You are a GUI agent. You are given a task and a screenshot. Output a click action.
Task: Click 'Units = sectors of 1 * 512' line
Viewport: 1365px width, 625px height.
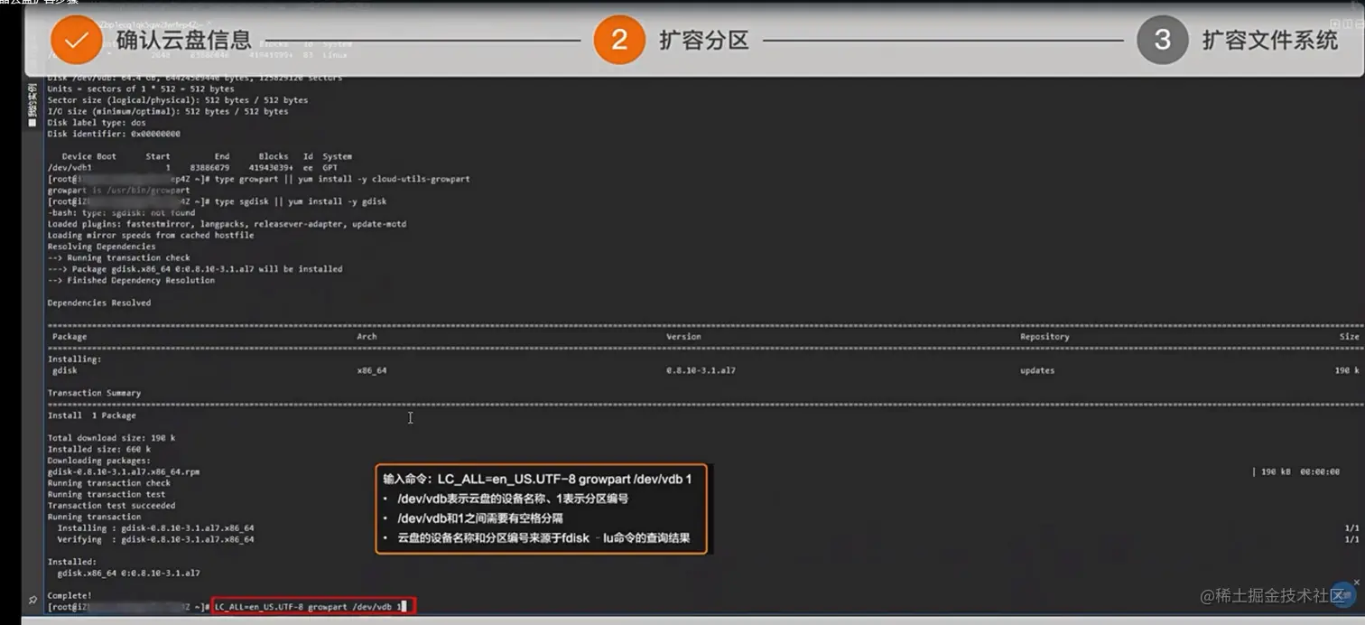click(141, 89)
